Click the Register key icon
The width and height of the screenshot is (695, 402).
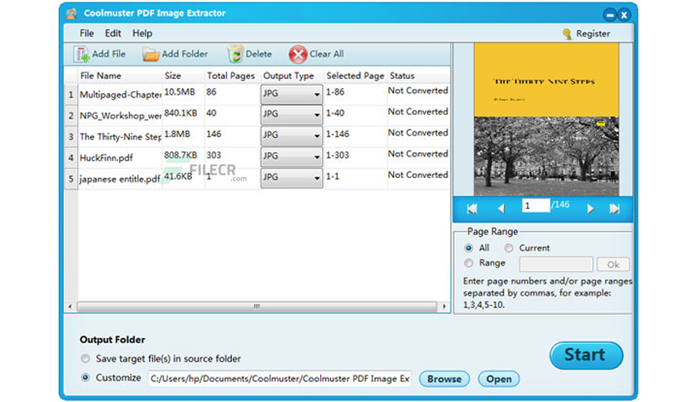pos(567,34)
